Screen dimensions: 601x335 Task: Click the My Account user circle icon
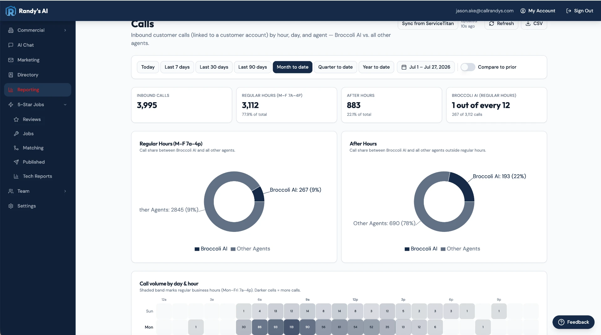(x=523, y=11)
